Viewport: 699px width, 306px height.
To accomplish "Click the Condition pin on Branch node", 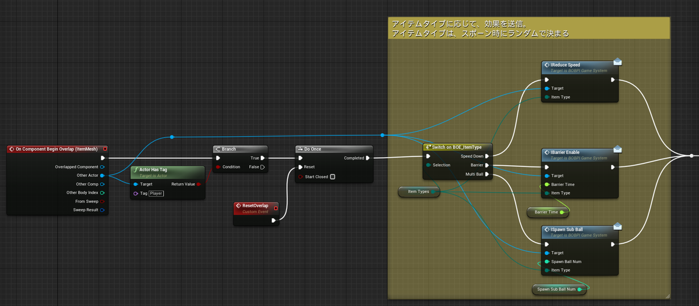I will 218,167.
